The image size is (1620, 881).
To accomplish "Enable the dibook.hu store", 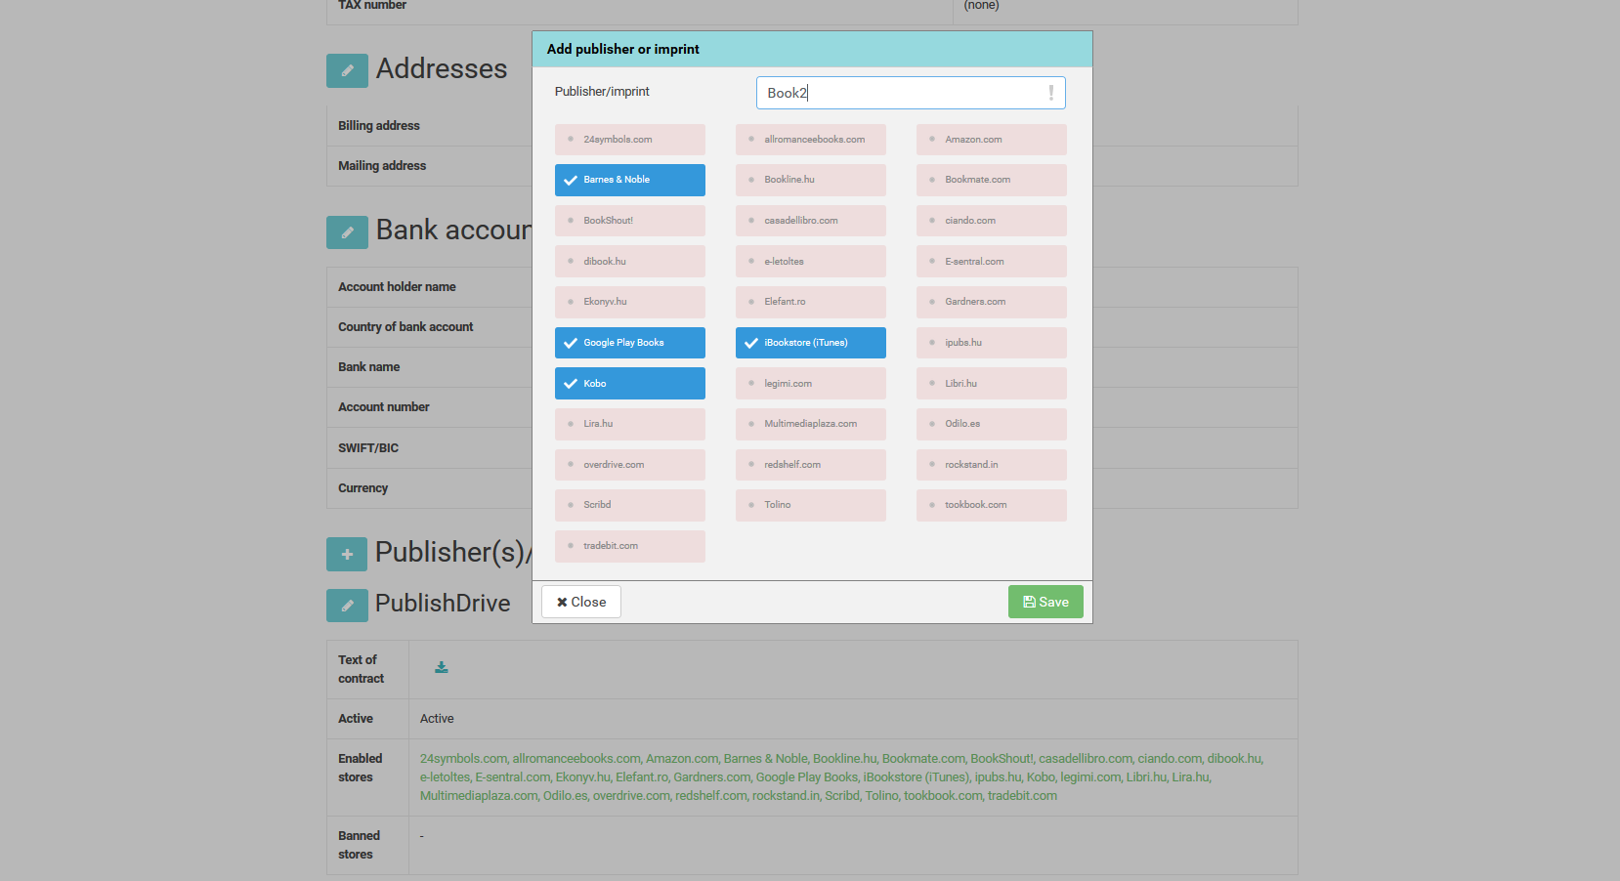I will click(630, 262).
